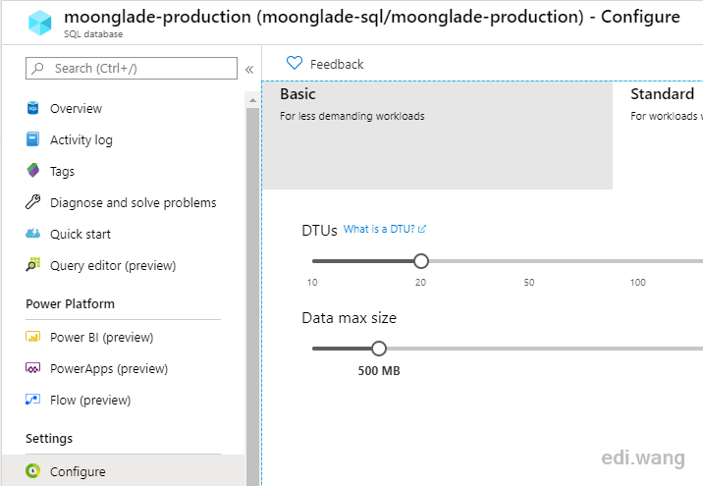Click the 'SQL database' subtitle text
703x486 pixels.
[93, 34]
